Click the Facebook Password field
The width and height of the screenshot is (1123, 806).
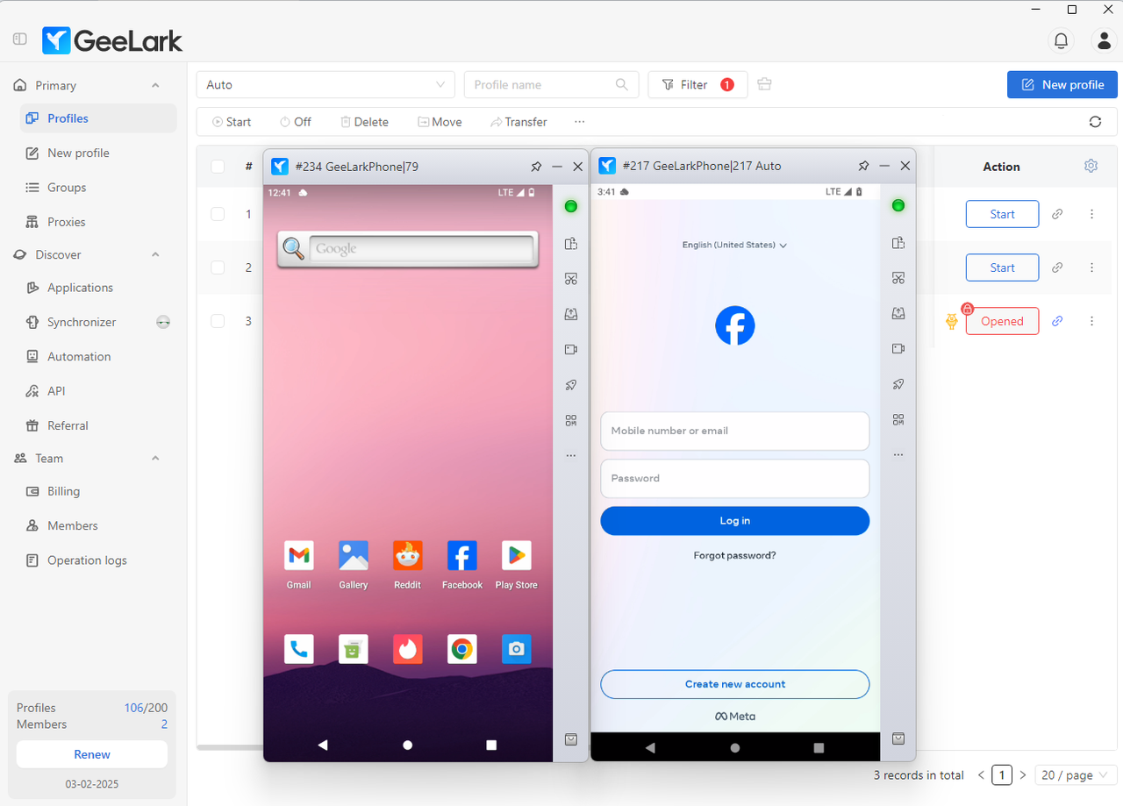[734, 478]
